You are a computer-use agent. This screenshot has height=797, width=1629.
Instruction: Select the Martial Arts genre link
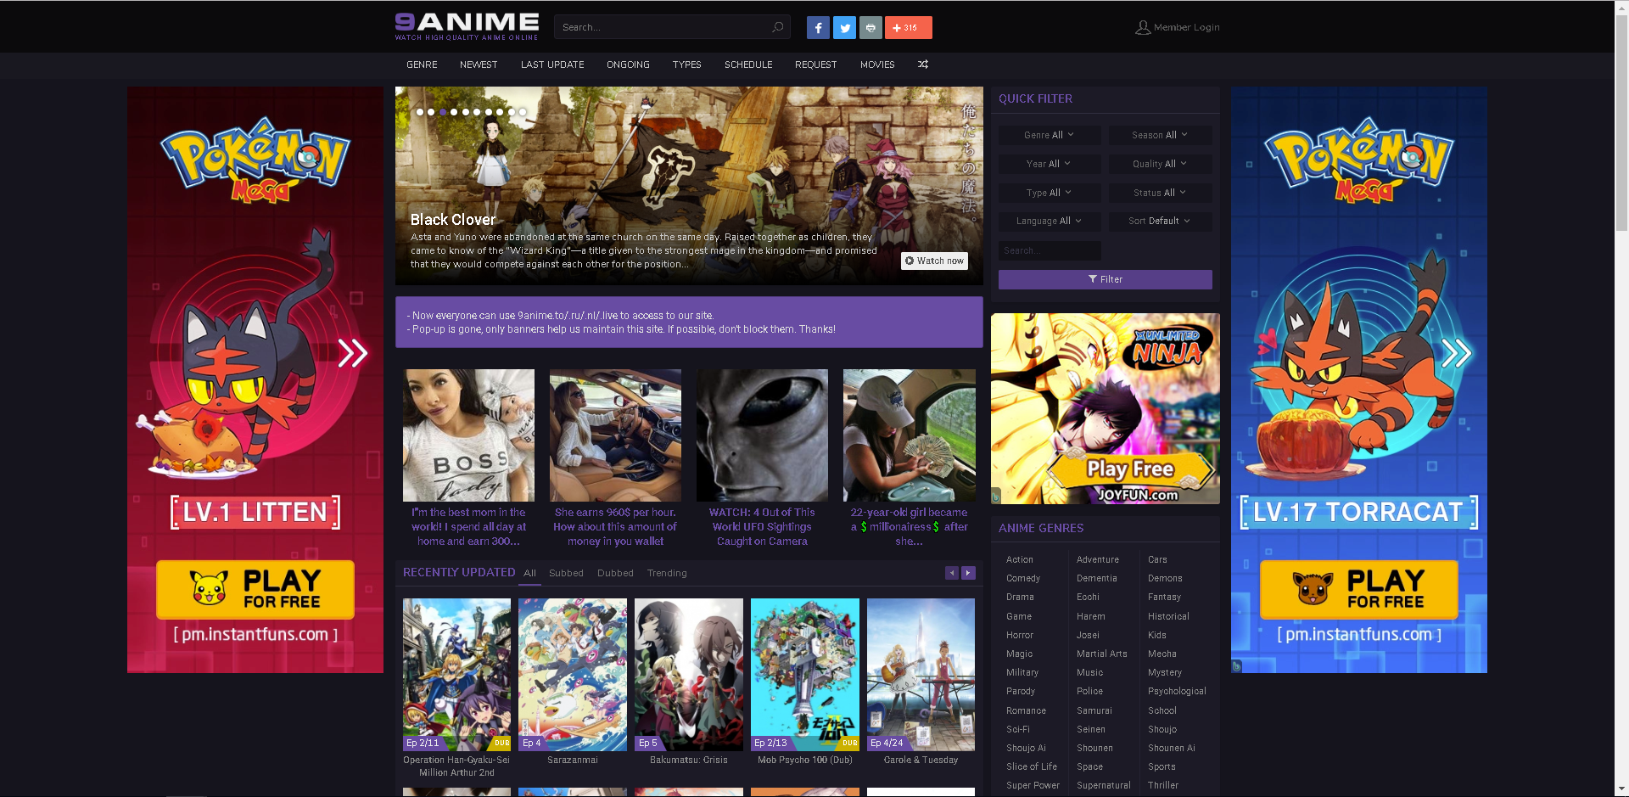(x=1101, y=654)
